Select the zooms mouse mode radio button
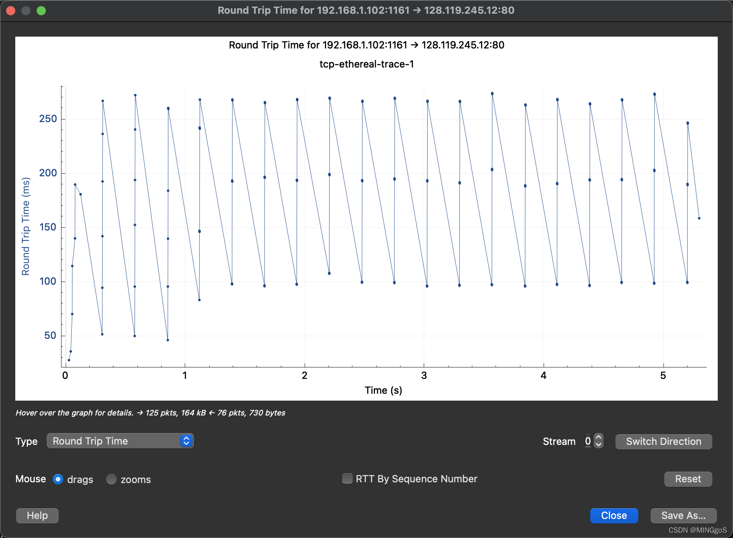 pyautogui.click(x=111, y=479)
